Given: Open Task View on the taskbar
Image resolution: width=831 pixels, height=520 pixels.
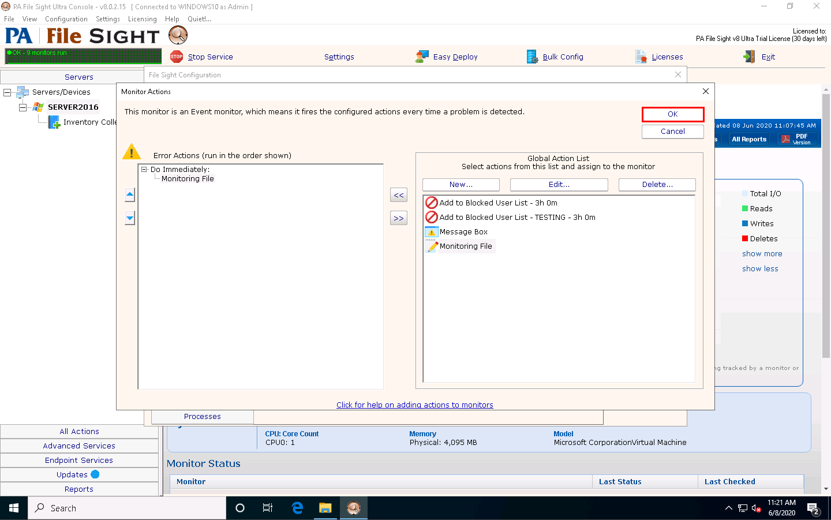Looking at the screenshot, I should (x=268, y=508).
